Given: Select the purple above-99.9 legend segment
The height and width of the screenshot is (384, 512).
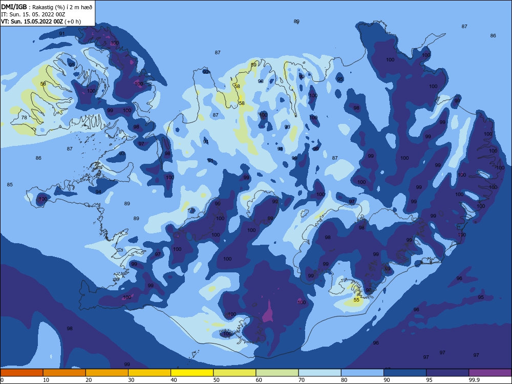Looking at the screenshot, I should (x=490, y=373).
